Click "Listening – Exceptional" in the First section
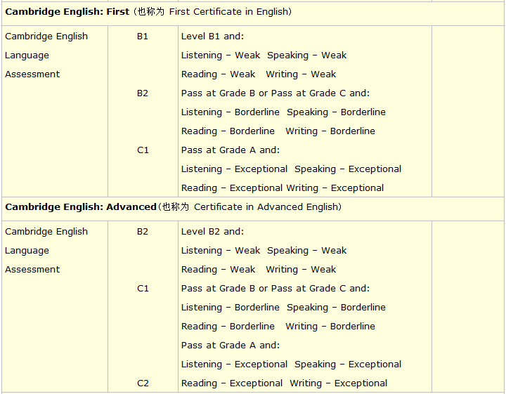The width and height of the screenshot is (506, 394). 234,169
